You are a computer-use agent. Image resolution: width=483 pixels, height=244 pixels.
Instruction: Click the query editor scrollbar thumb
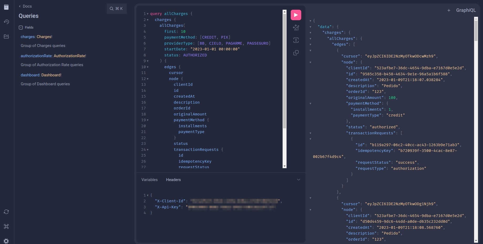[284, 71]
